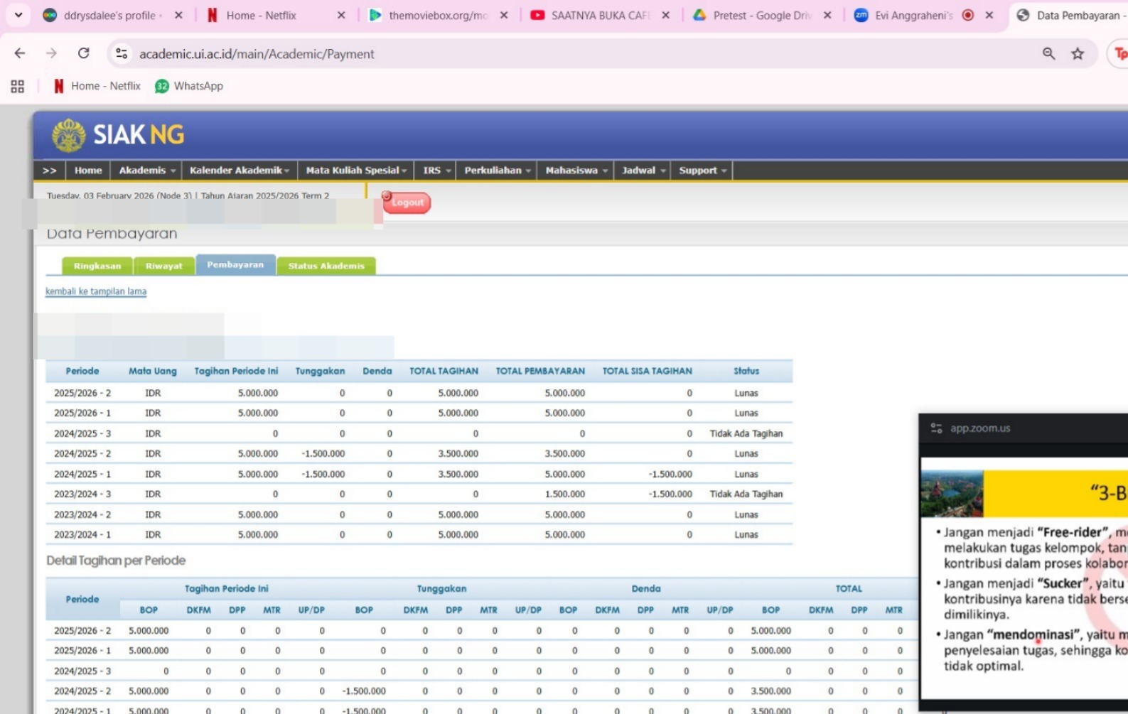Viewport: 1128px width, 714px height.
Task: Click the zoom magnifier icon in address bar
Action: pos(1048,53)
